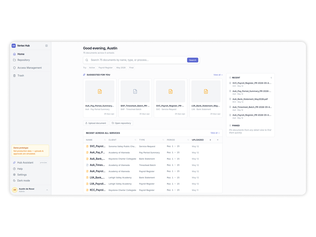Click the Demo prototype notice banner

30,151
